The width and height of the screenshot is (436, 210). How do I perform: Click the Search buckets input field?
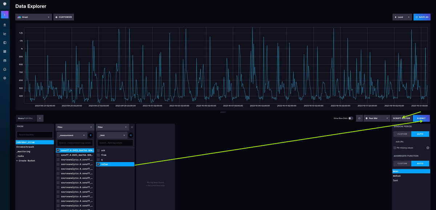pos(35,135)
